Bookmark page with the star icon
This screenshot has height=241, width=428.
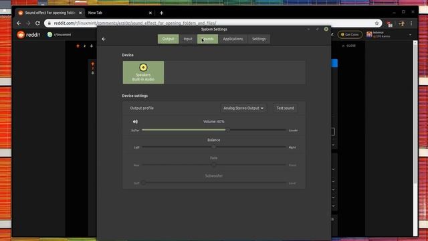(x=377, y=23)
